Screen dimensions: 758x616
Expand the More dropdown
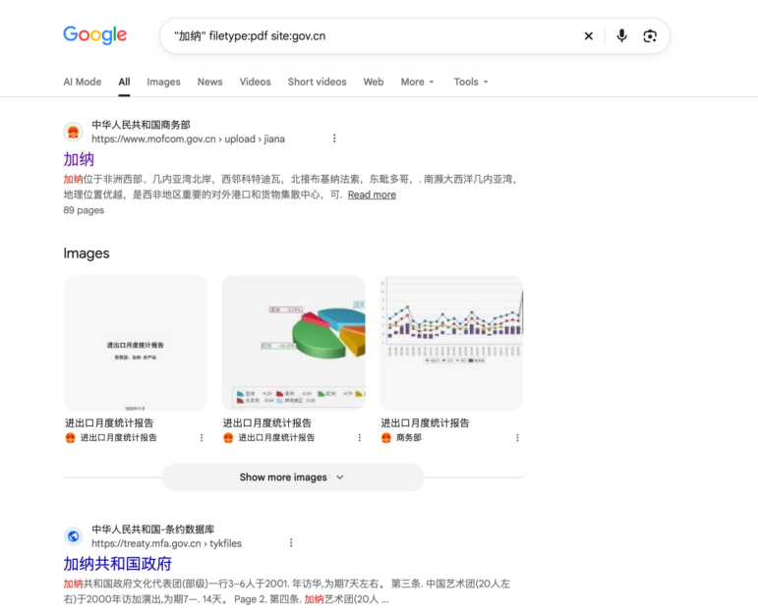[x=418, y=82]
